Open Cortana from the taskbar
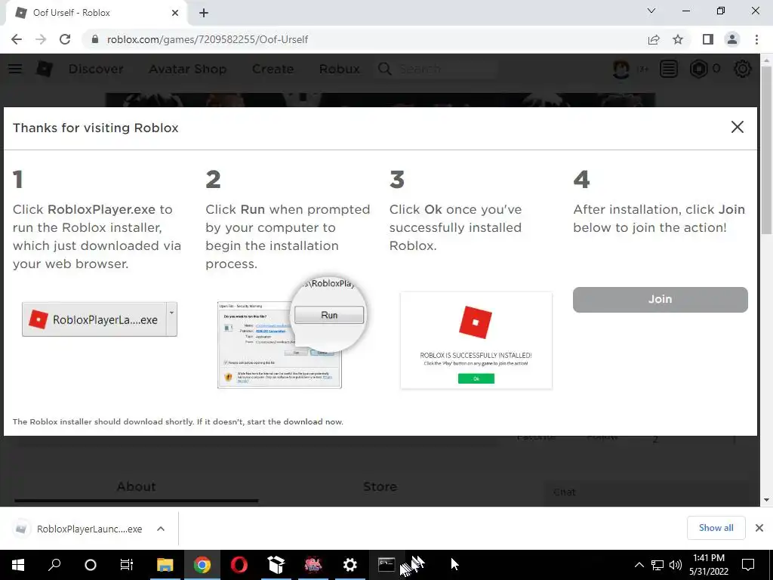This screenshot has height=580, width=773. pos(91,565)
